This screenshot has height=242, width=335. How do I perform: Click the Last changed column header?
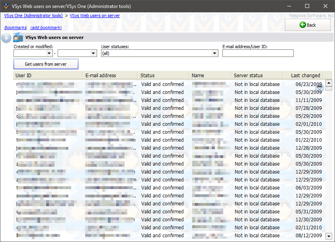tap(305, 75)
